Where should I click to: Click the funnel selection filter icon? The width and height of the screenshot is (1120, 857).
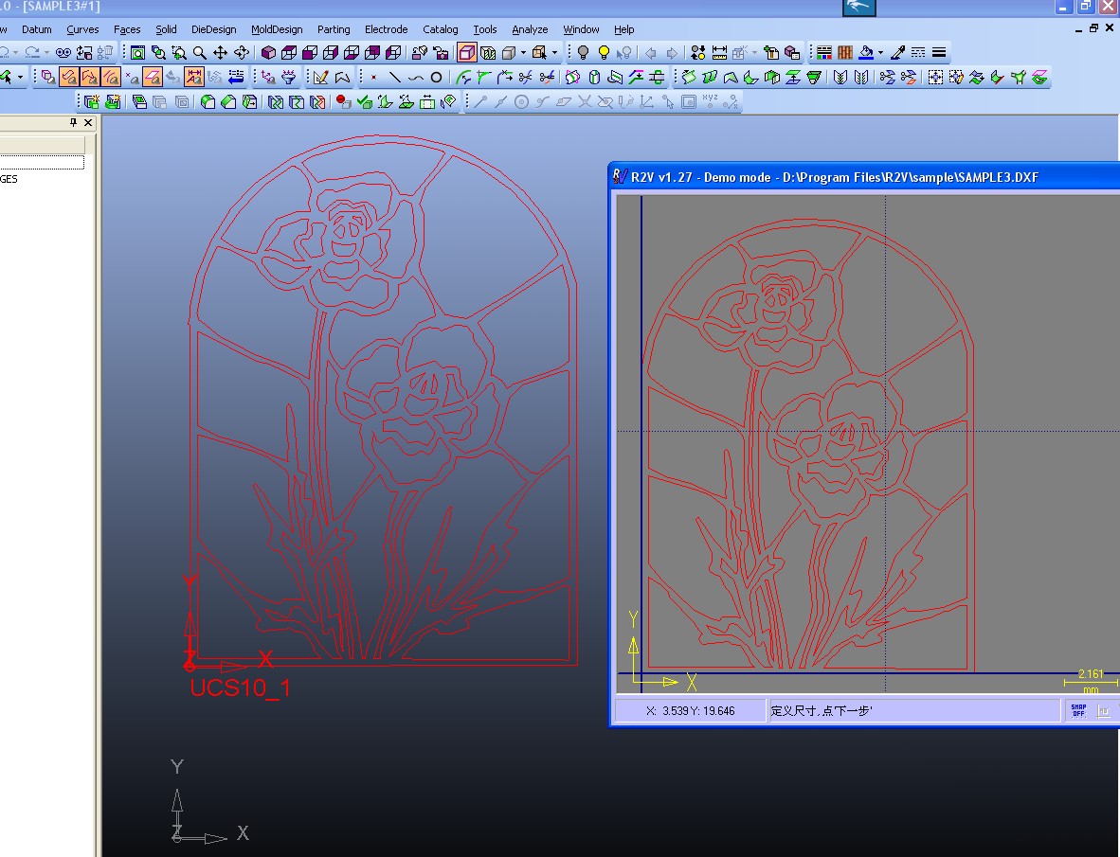point(289,77)
